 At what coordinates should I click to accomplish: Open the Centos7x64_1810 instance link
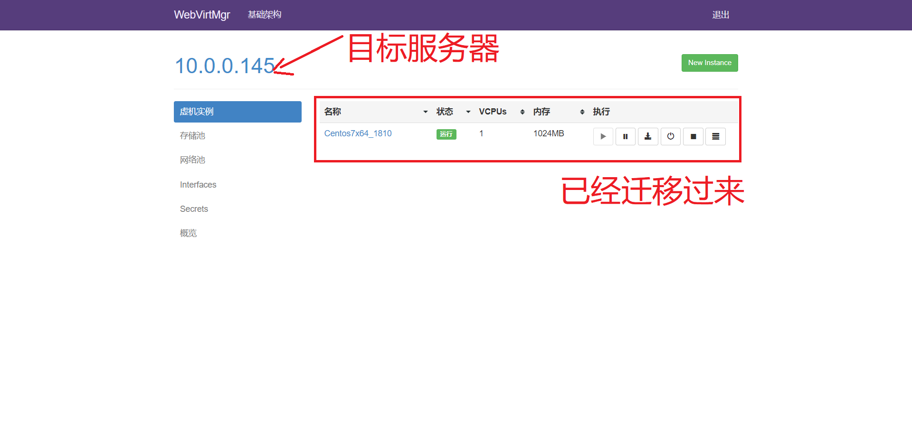358,133
